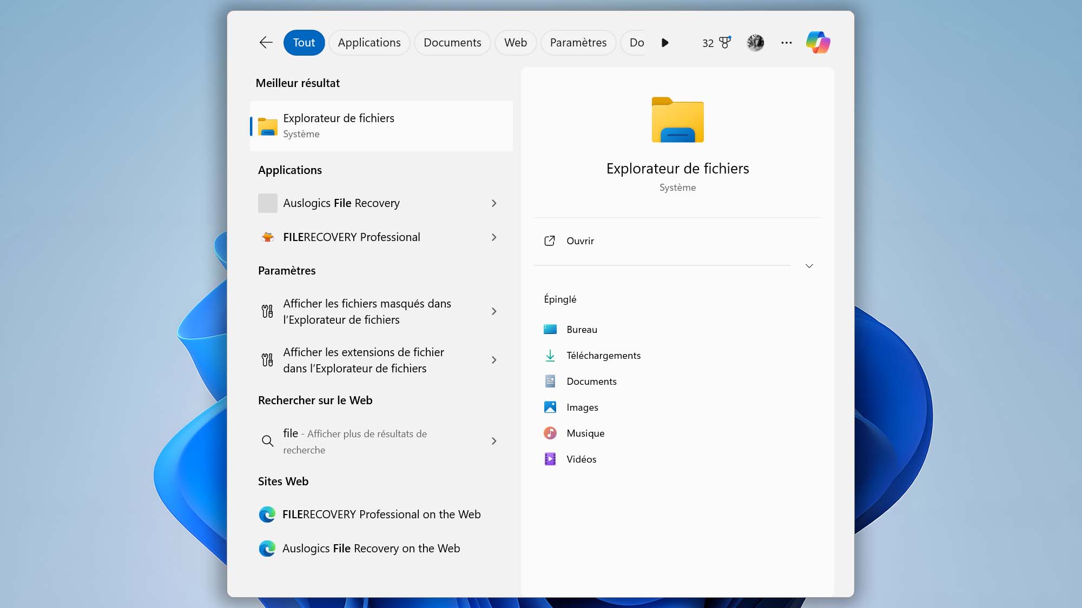1082x608 pixels.
Task: Select the Applications filter tab
Action: [x=370, y=42]
